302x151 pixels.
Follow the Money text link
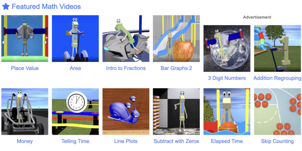(25, 141)
